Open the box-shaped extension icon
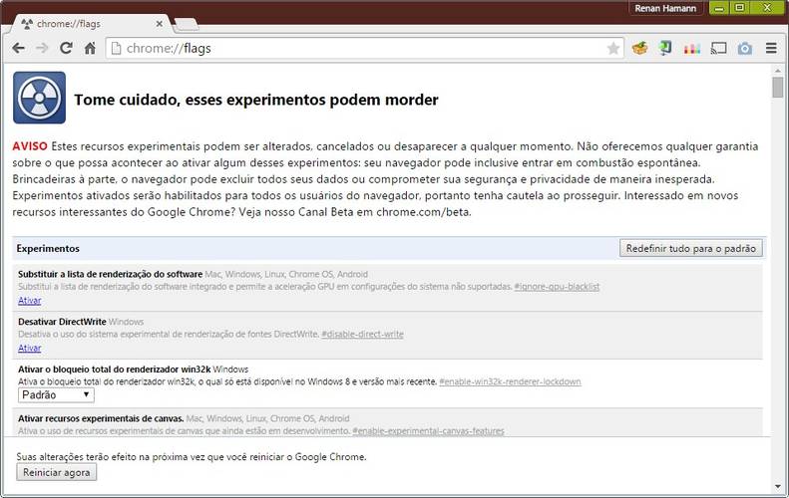 [639, 48]
